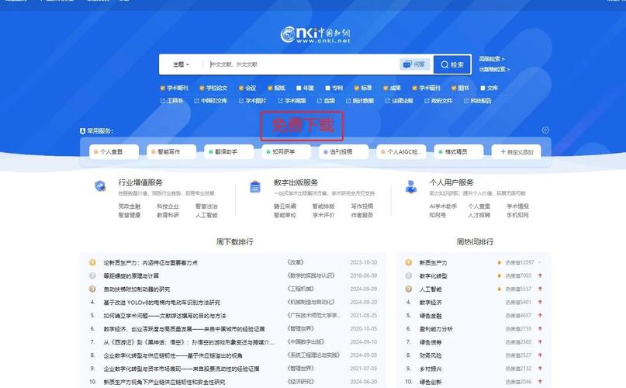Viewport: 626px width, 388px height.
Task: Open 学术评价 under 数字出版服务
Action: pyautogui.click(x=323, y=215)
